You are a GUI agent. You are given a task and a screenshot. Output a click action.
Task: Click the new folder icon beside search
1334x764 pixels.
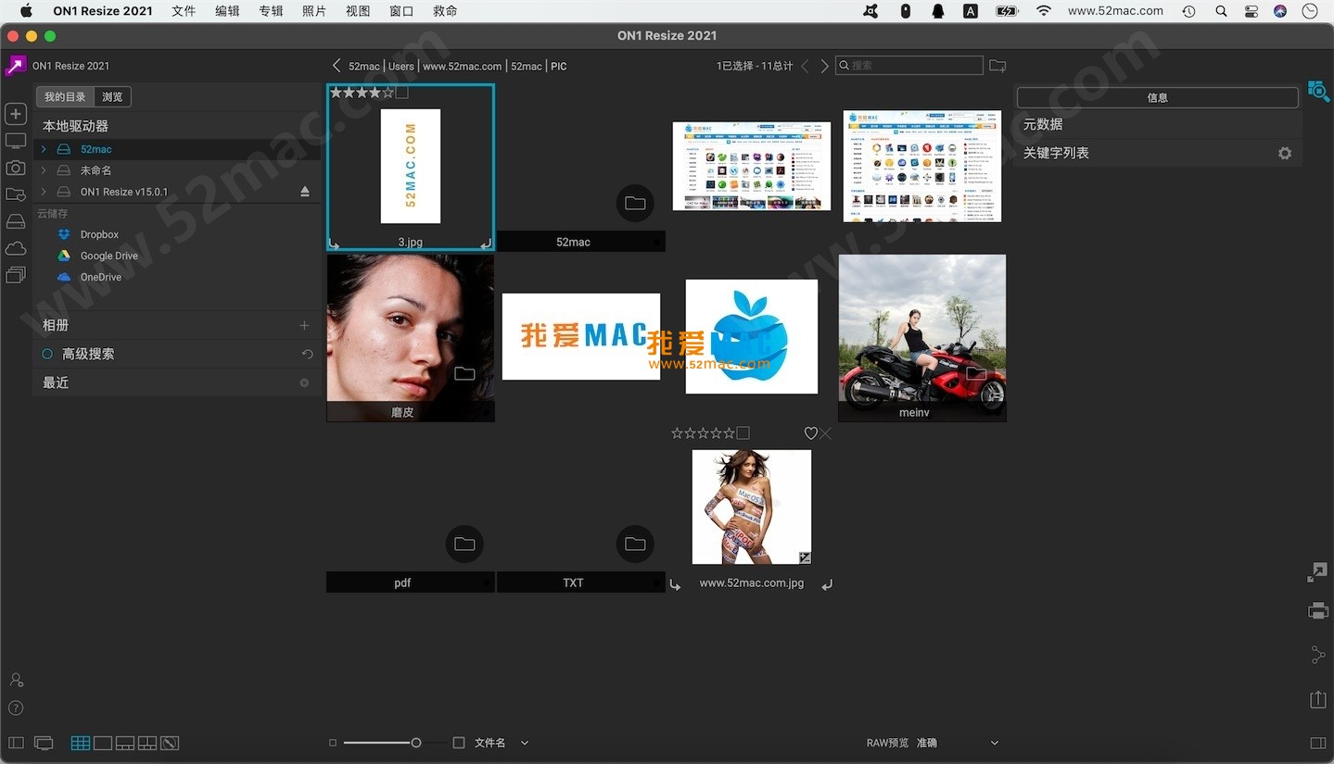997,66
